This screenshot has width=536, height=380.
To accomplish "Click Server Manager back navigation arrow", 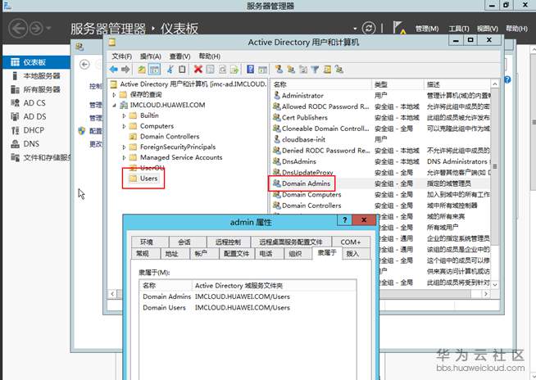I will 18,28.
